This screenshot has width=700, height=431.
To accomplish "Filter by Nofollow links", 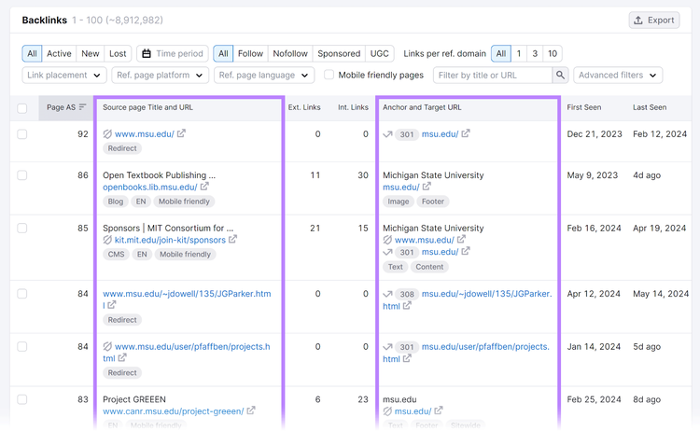I will 290,53.
